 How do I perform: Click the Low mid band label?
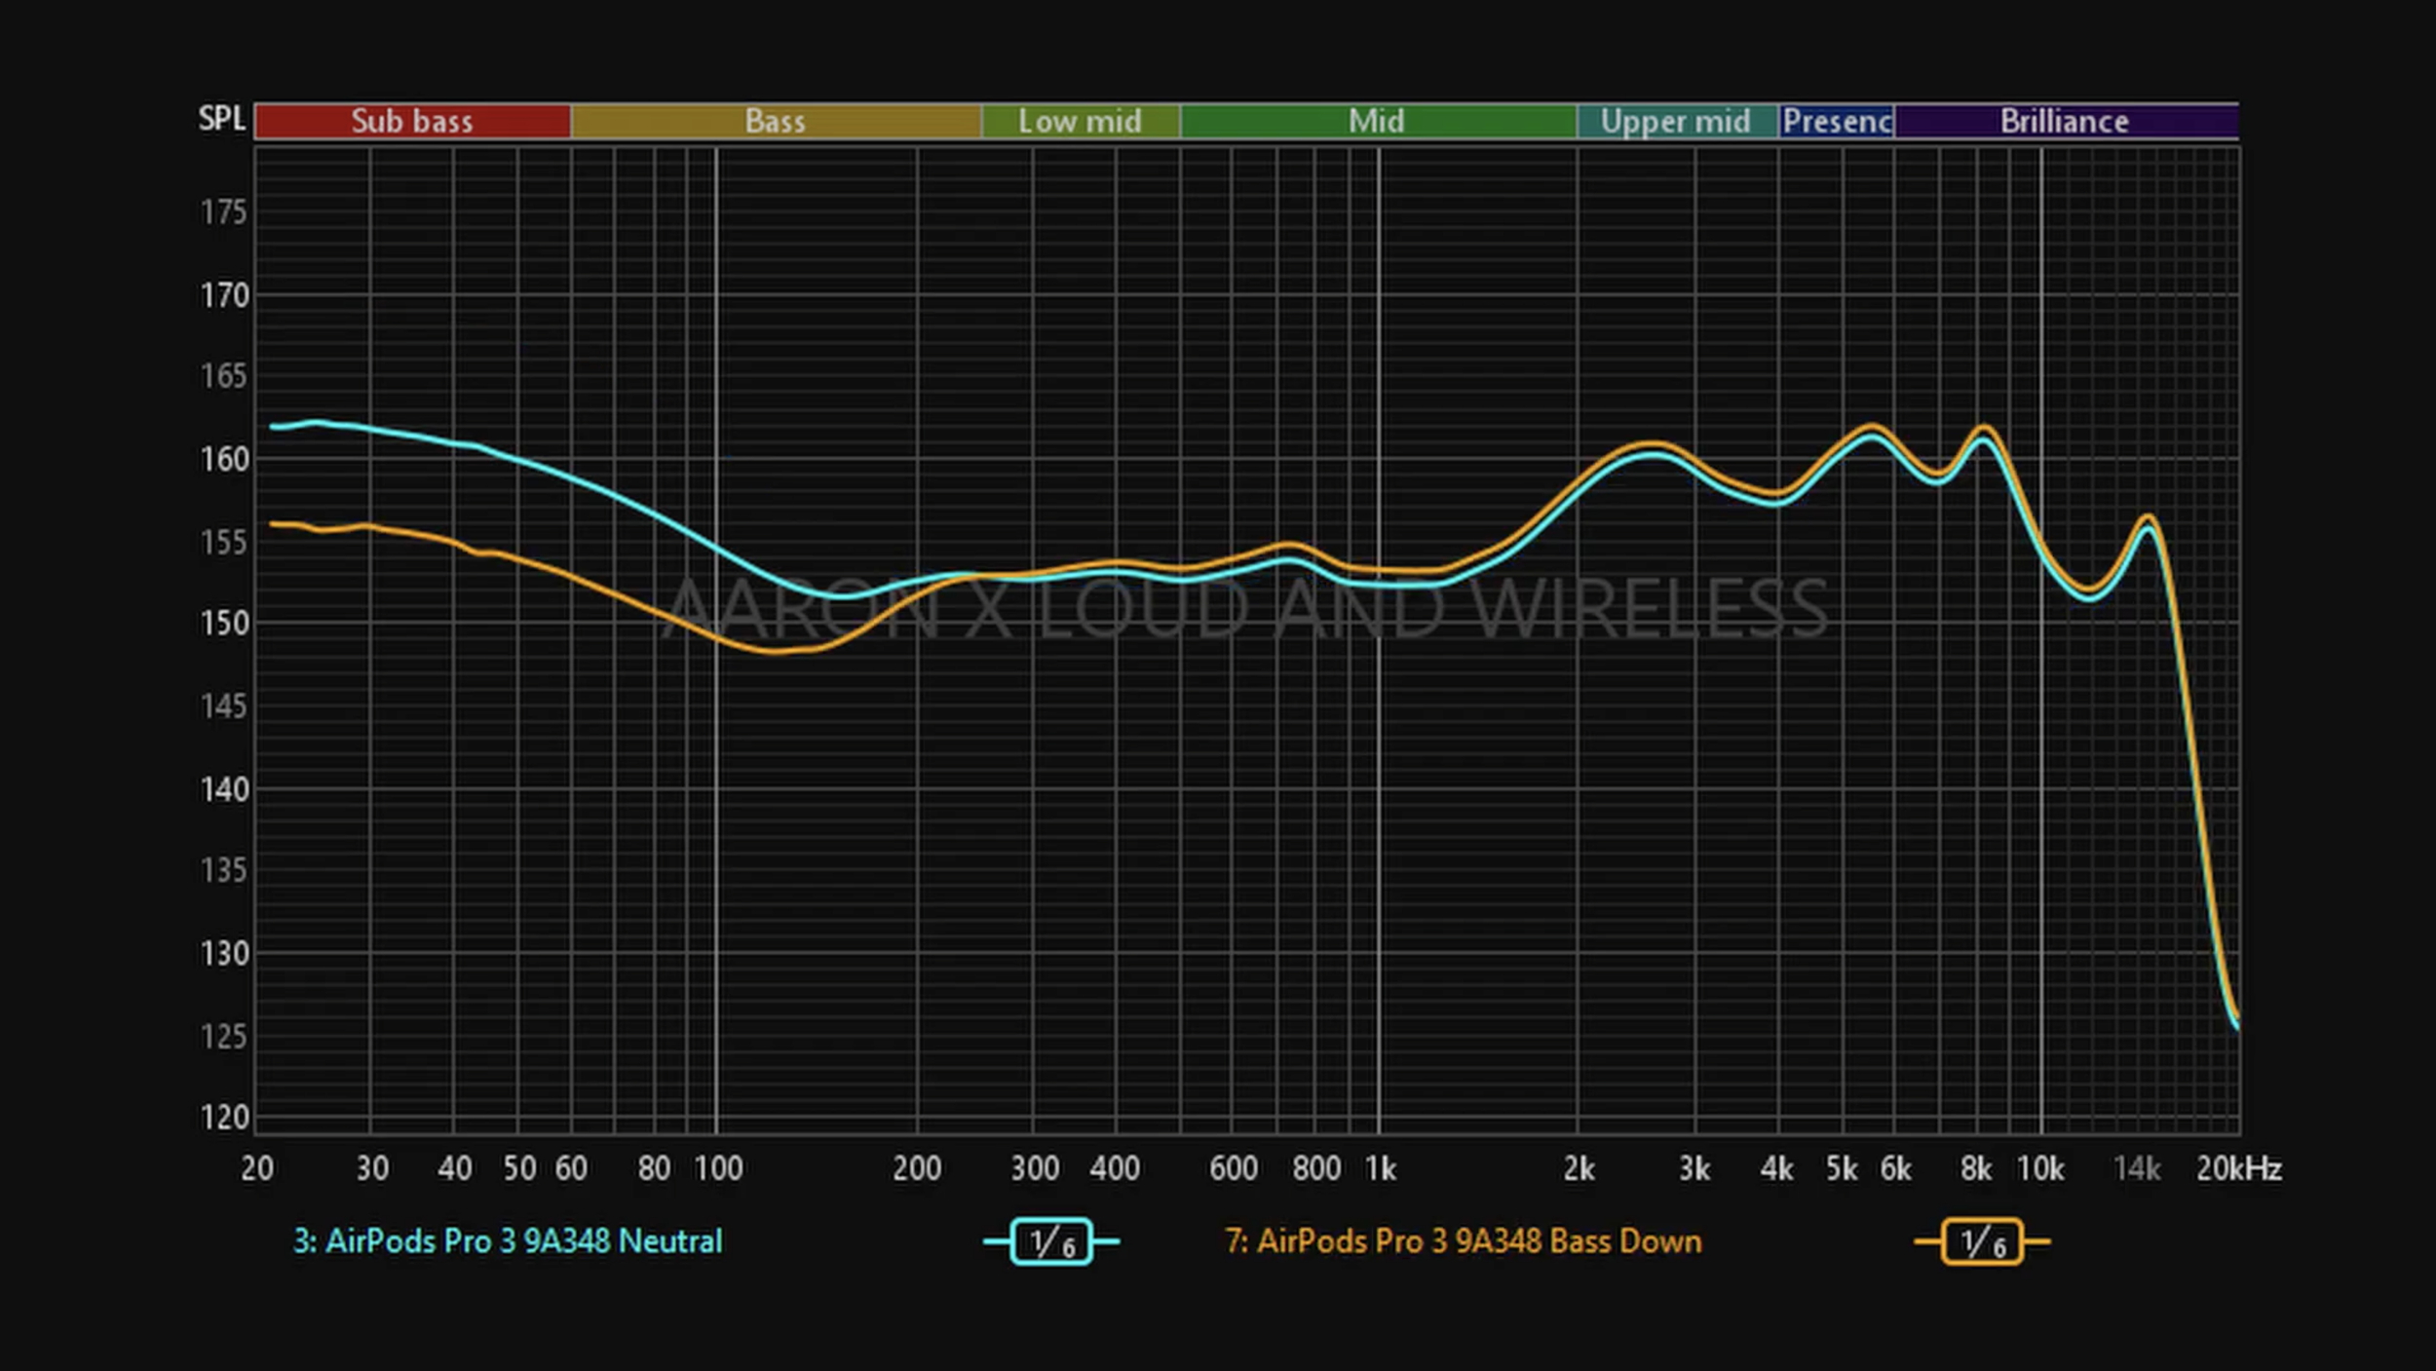click(1081, 121)
